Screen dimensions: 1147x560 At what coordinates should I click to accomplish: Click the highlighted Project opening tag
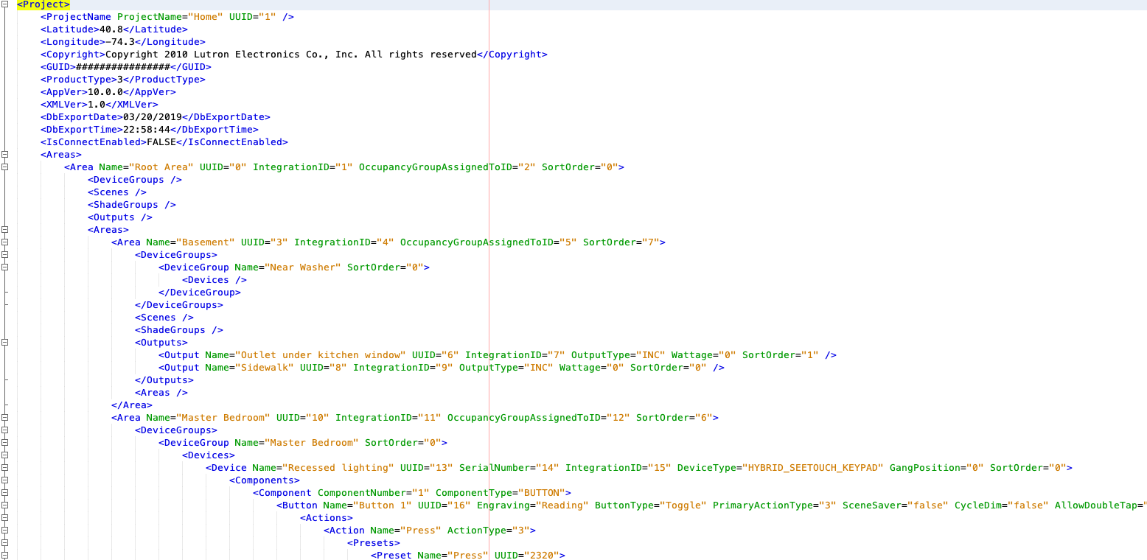point(43,4)
